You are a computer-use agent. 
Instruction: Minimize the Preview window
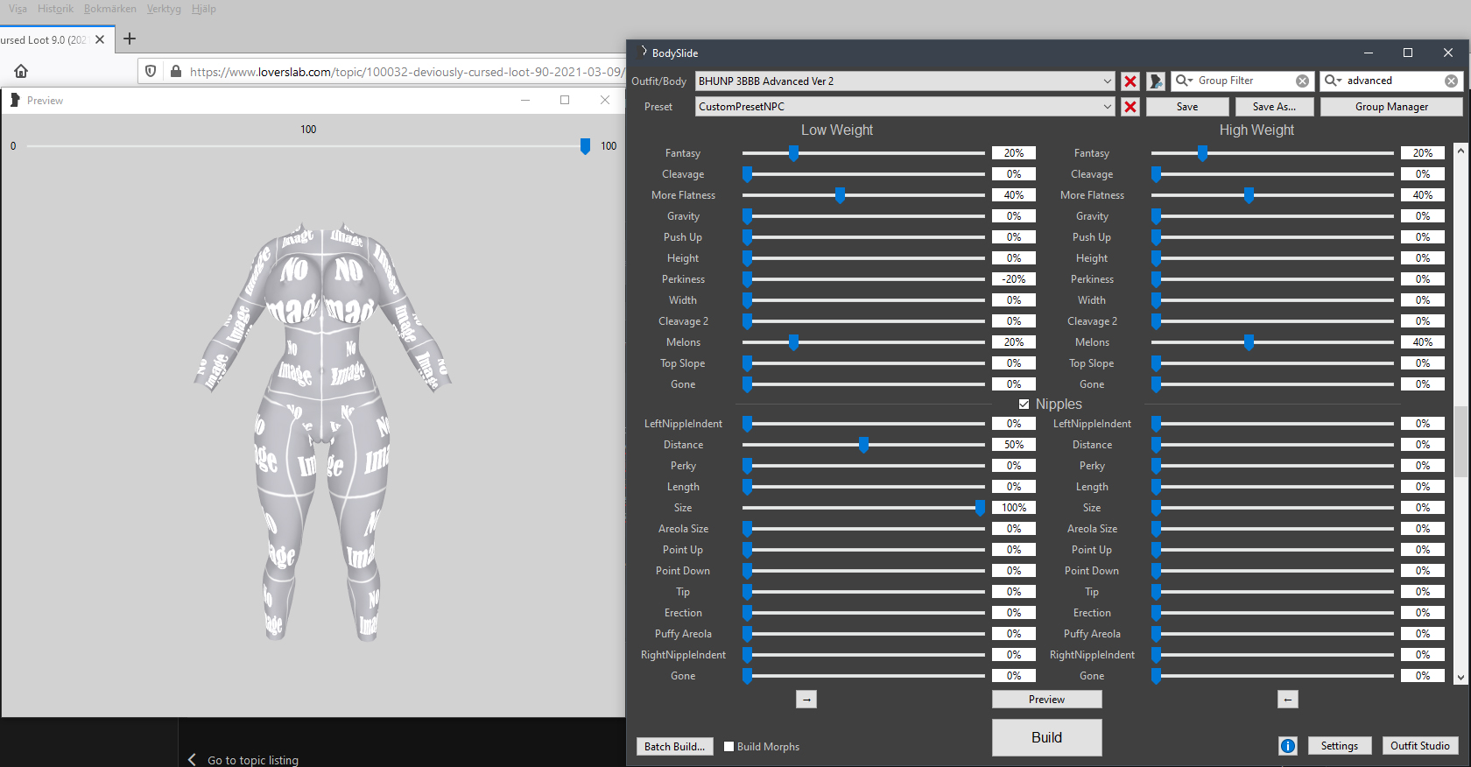[x=525, y=100]
